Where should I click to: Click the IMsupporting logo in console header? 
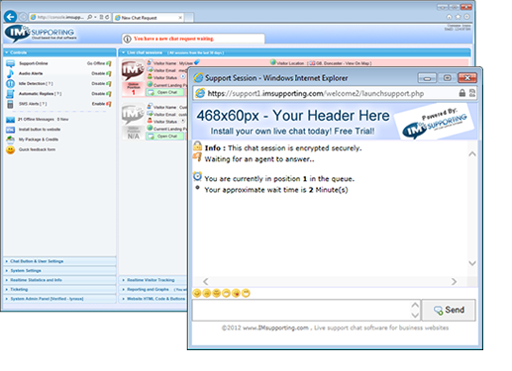41,34
